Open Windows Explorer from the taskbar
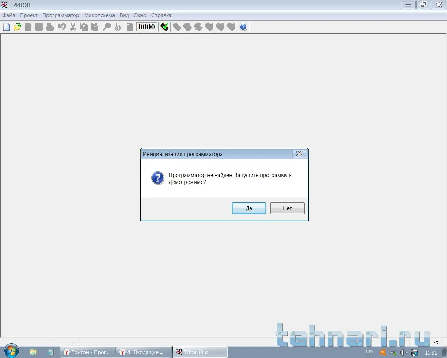 33,352
